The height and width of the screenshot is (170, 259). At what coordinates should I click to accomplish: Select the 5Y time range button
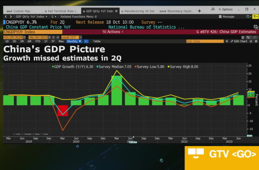[54, 41]
